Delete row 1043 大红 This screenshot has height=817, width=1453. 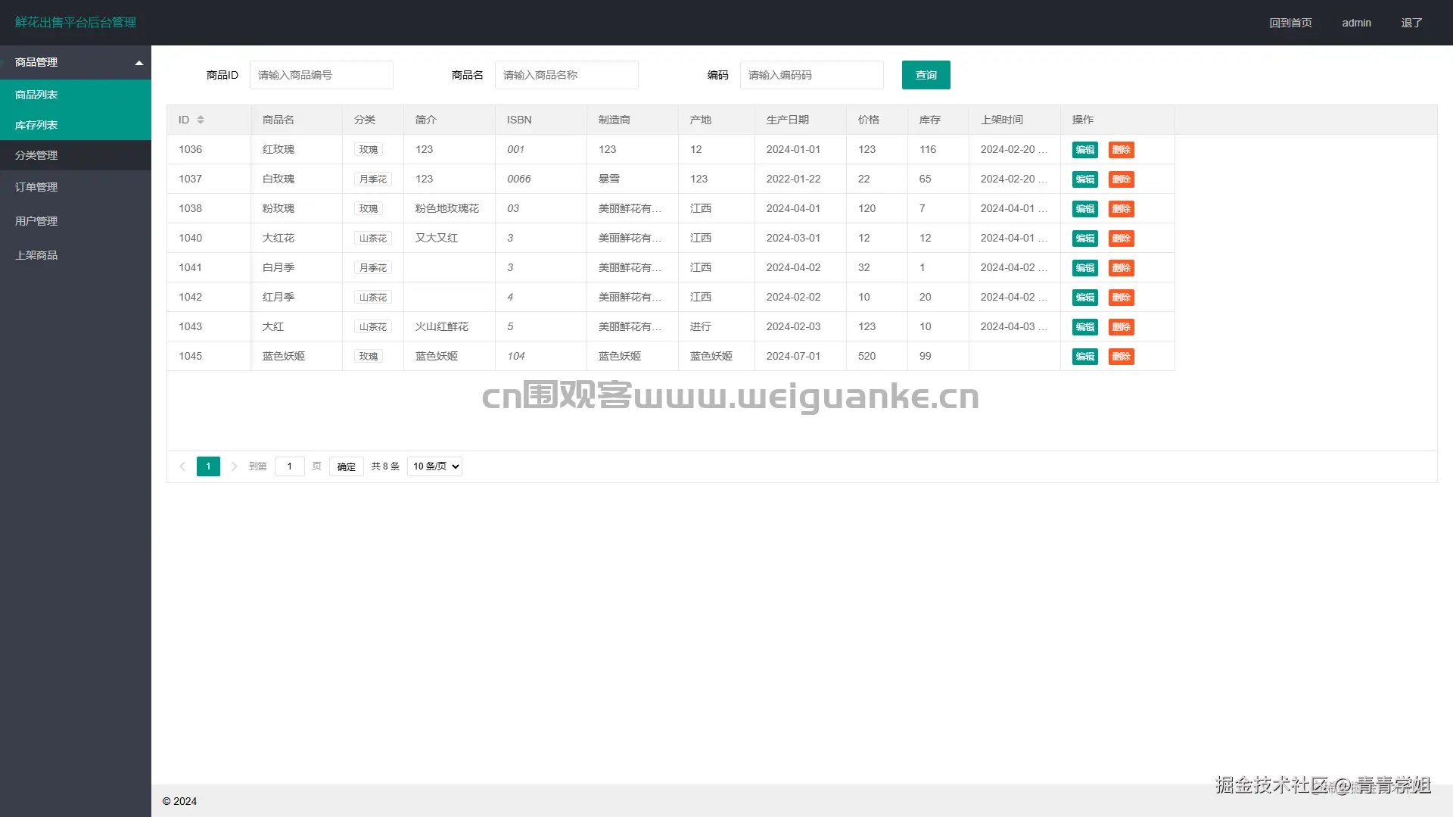[1122, 327]
